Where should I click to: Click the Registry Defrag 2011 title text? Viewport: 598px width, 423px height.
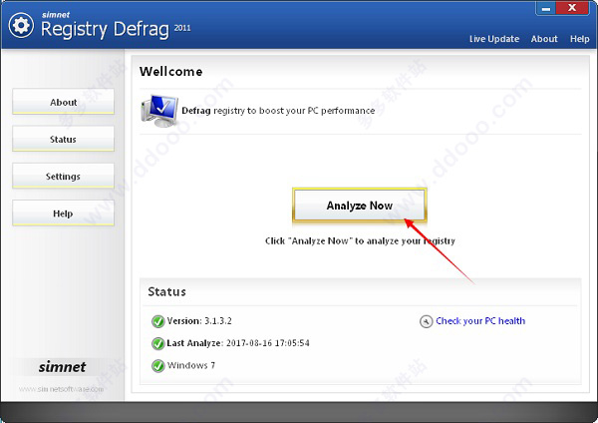tap(116, 29)
